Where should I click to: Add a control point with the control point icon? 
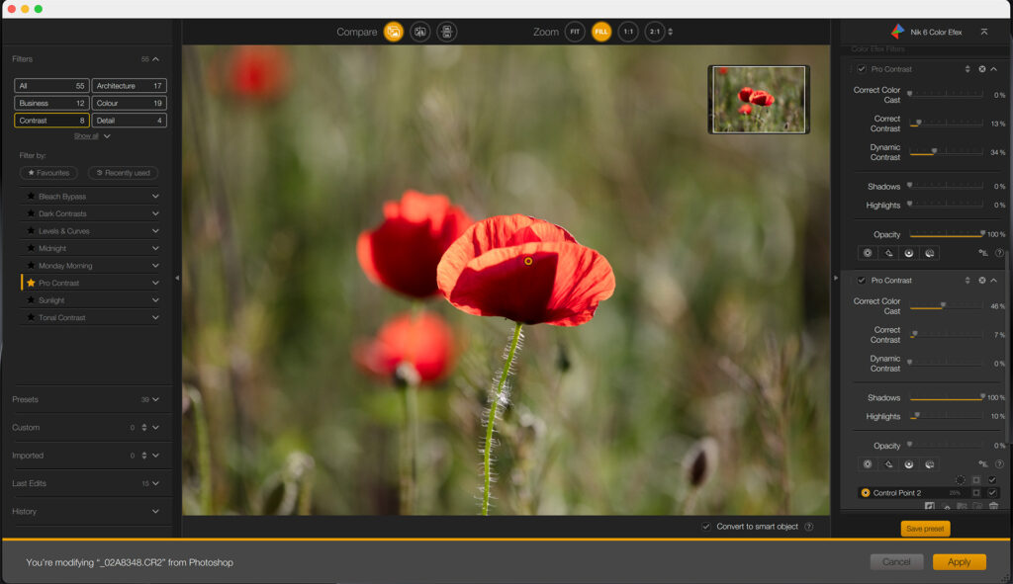[x=868, y=253]
